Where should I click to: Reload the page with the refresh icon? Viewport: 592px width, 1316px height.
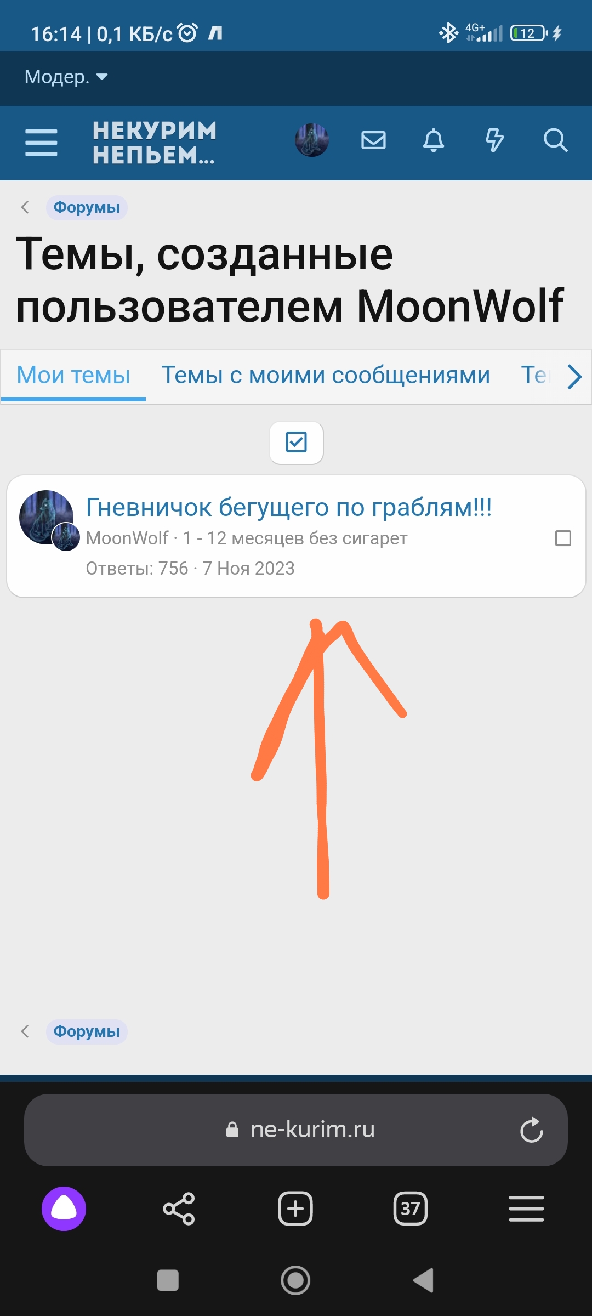[x=531, y=1130]
